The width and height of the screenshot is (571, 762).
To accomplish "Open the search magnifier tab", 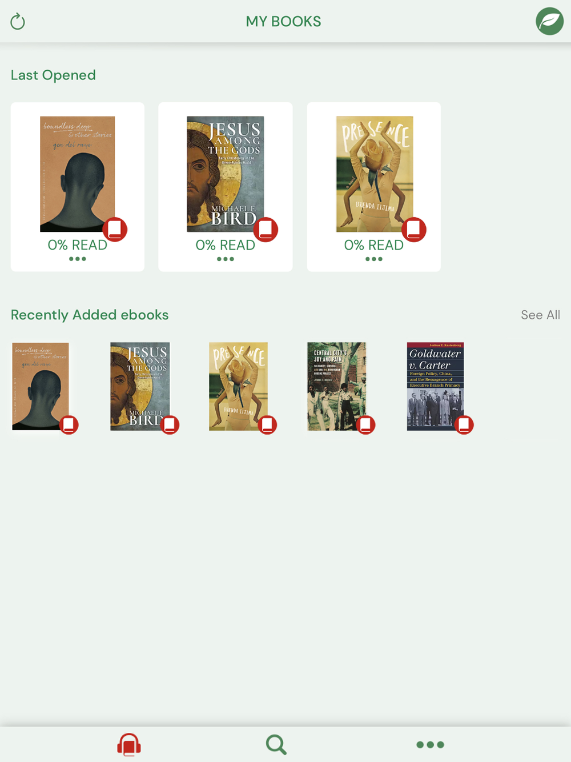I will click(x=276, y=744).
